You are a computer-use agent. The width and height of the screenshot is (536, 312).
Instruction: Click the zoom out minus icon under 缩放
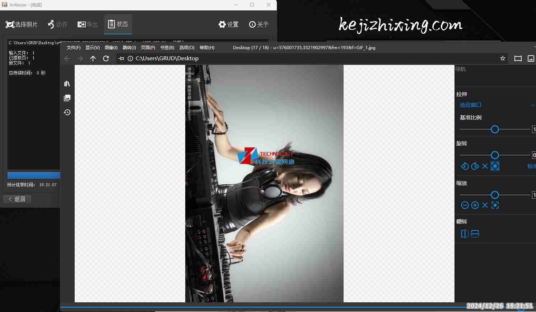pos(465,205)
